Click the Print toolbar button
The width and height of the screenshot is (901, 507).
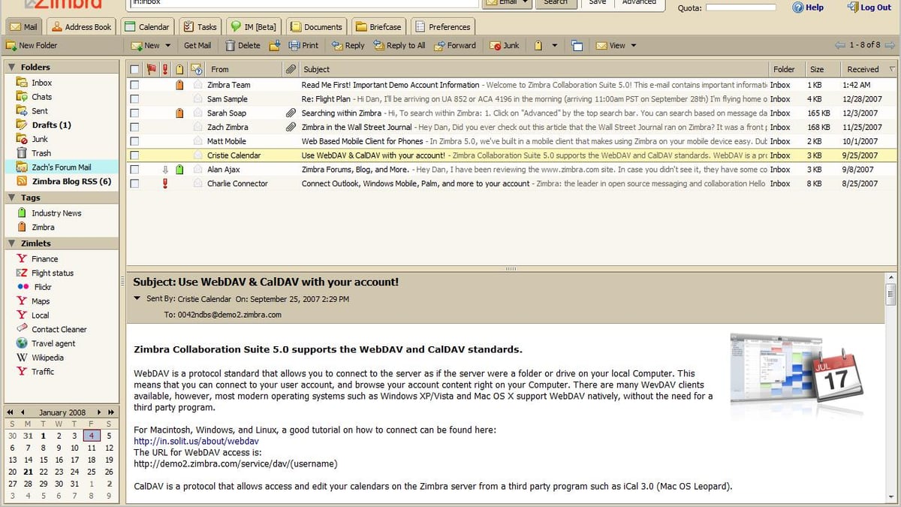[x=303, y=45]
